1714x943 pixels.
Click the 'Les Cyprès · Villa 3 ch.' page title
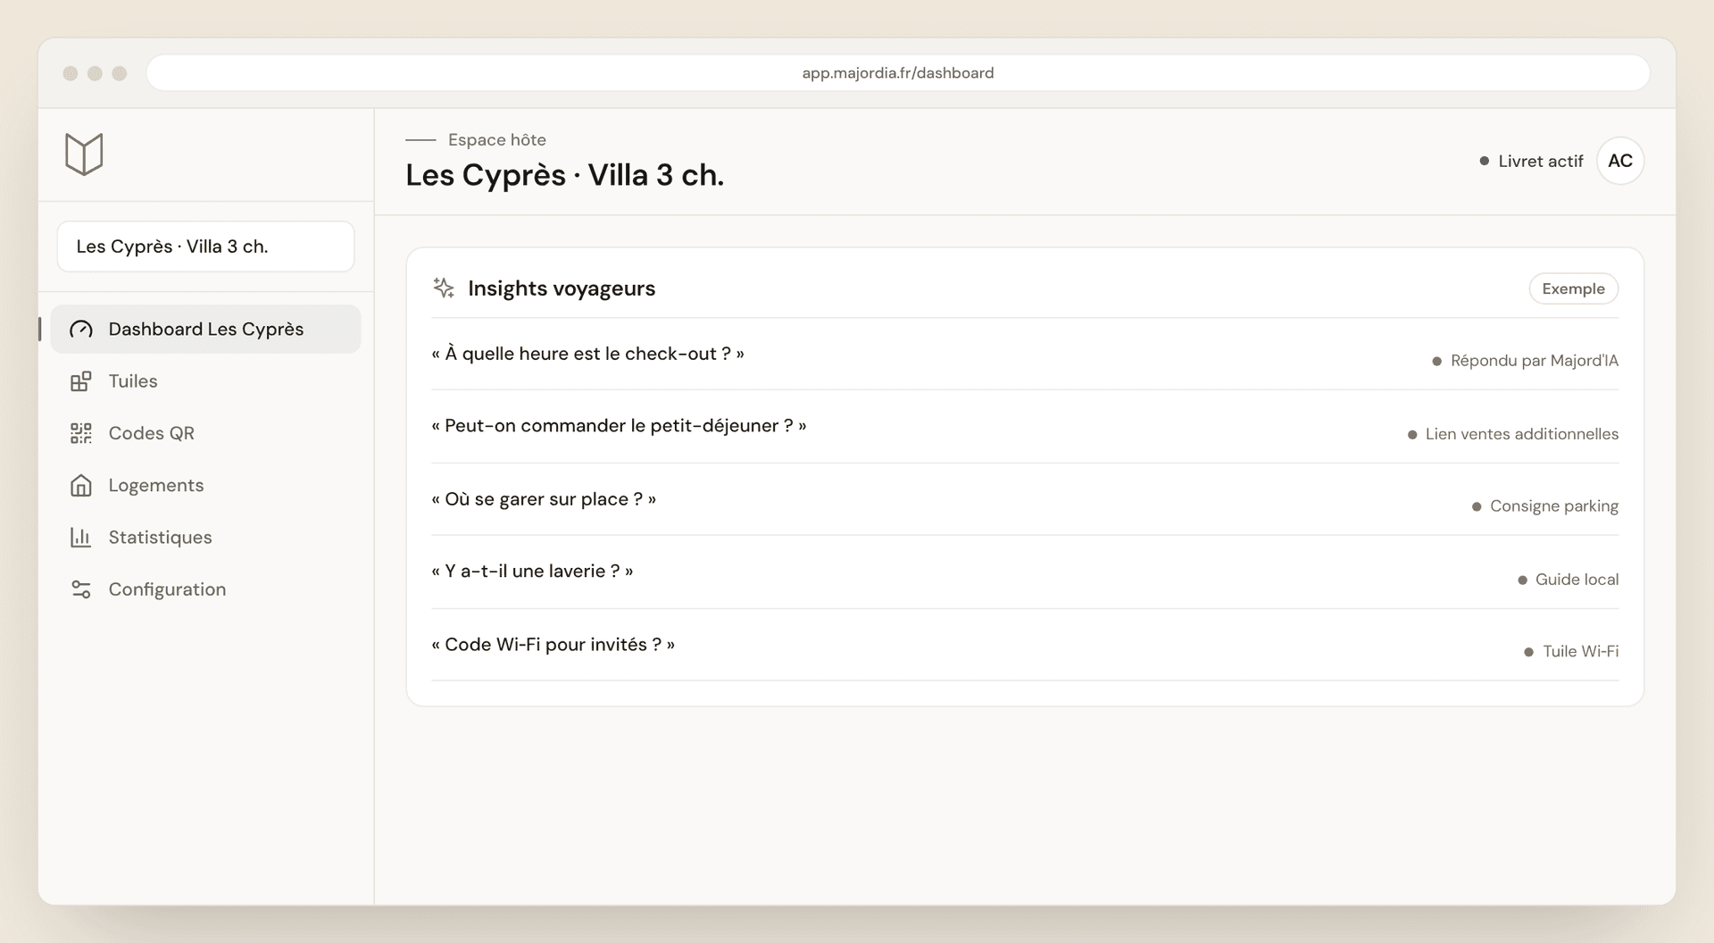coord(565,175)
